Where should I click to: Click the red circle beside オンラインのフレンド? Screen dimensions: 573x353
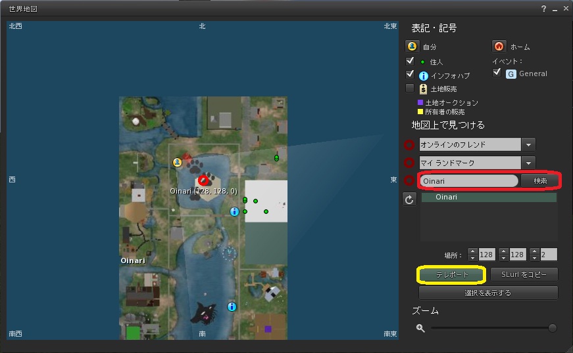click(x=409, y=144)
